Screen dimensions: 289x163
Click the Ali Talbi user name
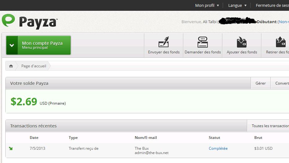210,22
